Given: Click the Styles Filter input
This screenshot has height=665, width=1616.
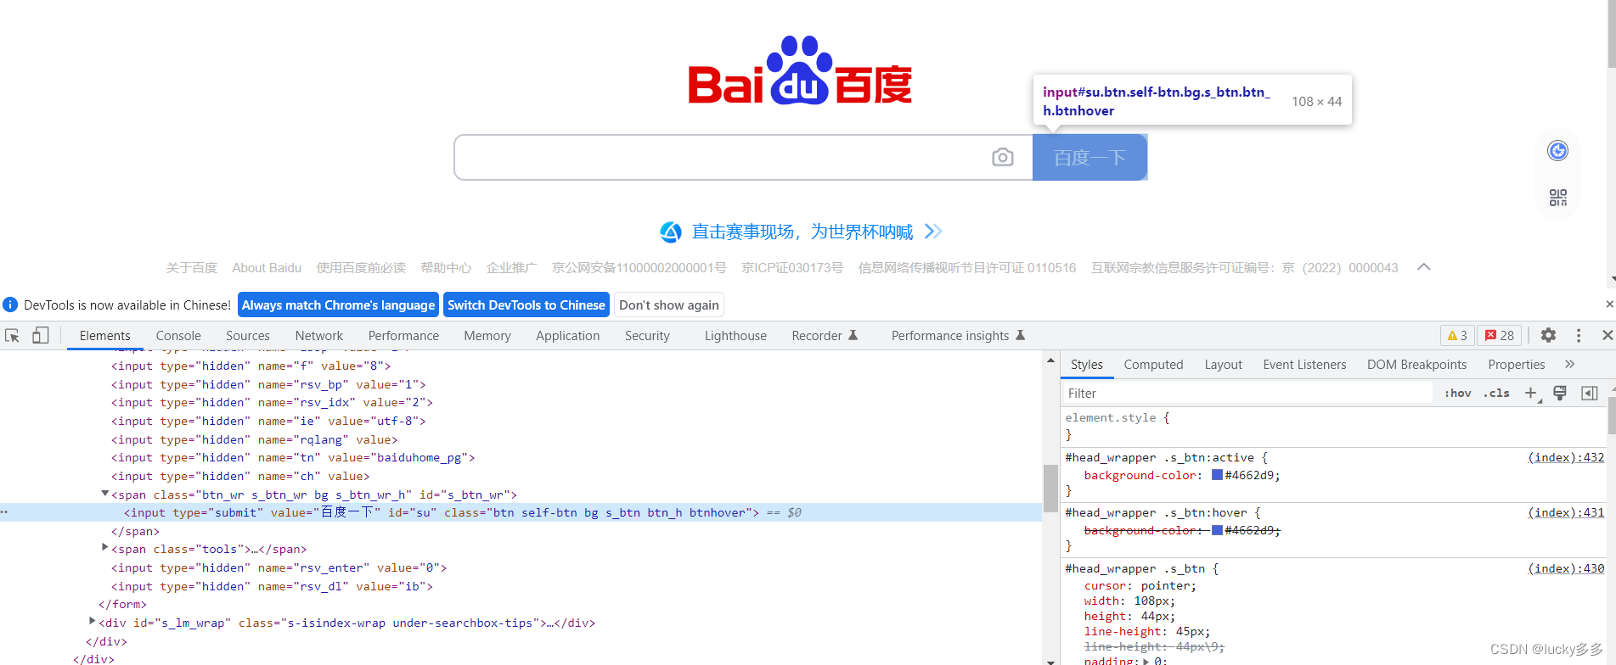Looking at the screenshot, I should tap(1248, 394).
